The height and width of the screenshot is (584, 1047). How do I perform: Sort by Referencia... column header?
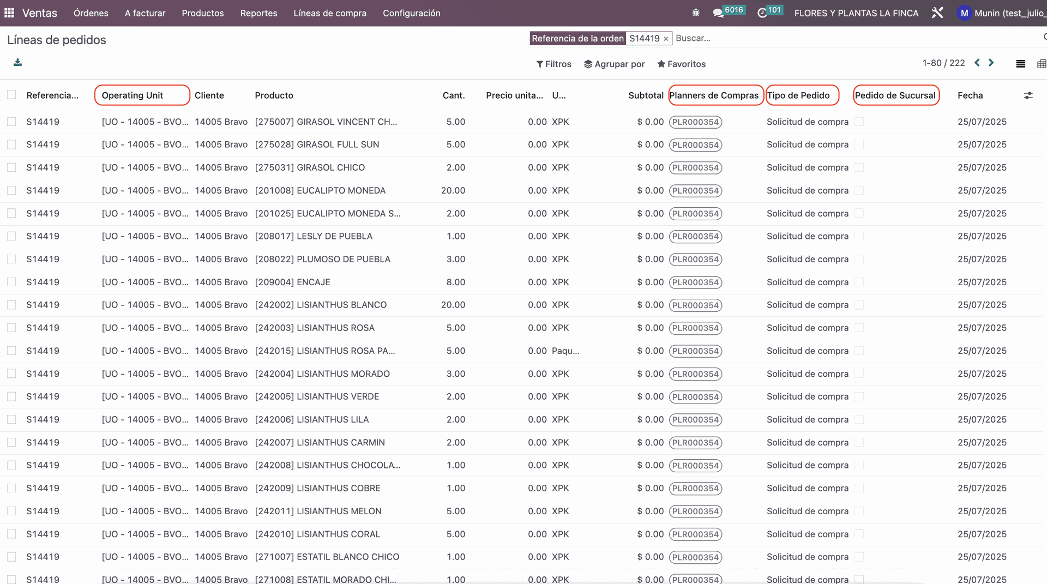point(52,95)
